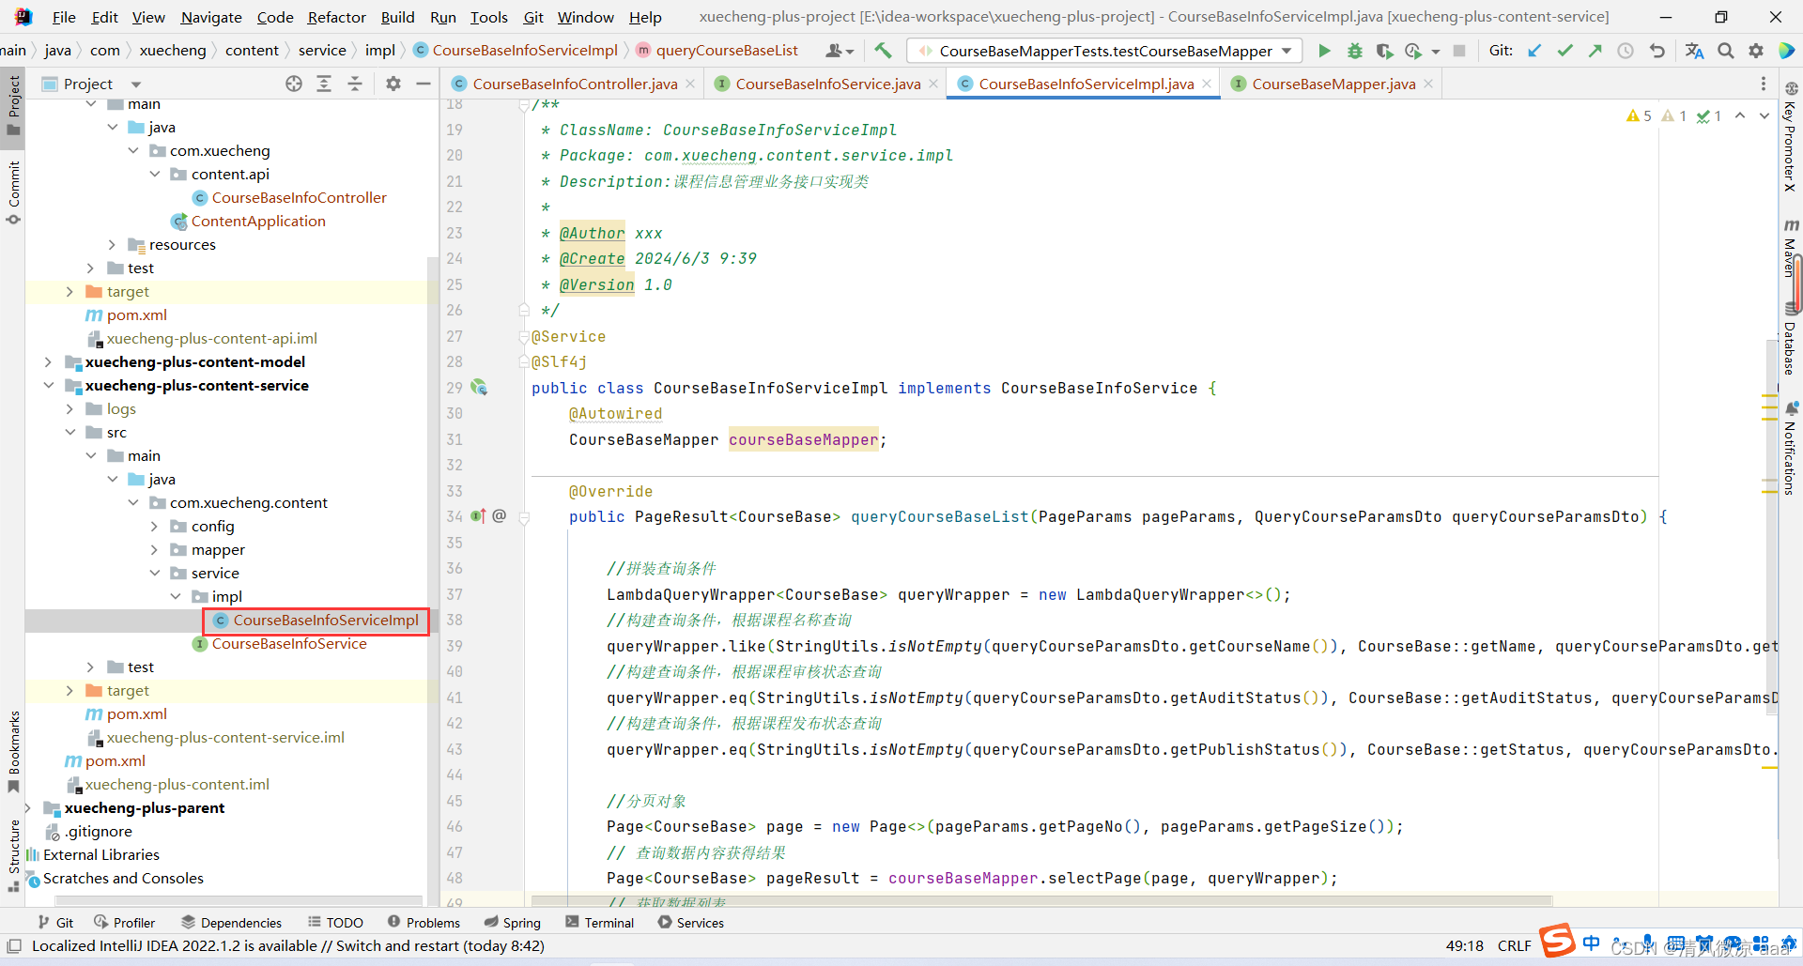Open the Dependencies tool window
The width and height of the screenshot is (1803, 966).
click(x=231, y=923)
